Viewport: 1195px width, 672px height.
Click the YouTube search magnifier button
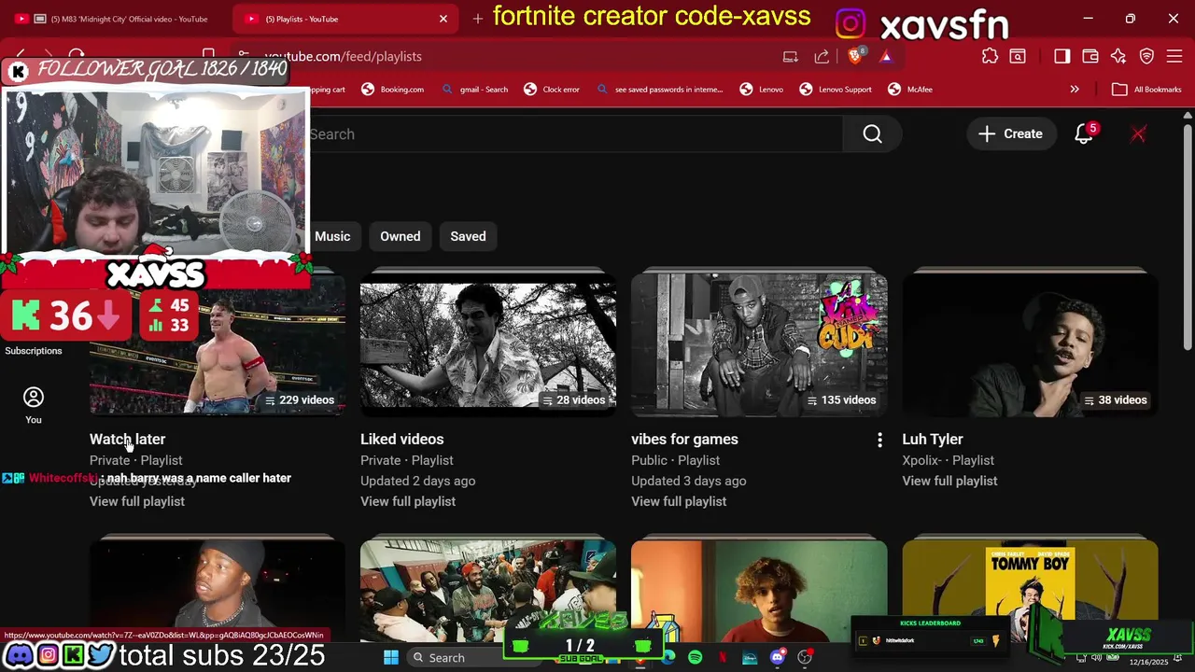(x=872, y=134)
